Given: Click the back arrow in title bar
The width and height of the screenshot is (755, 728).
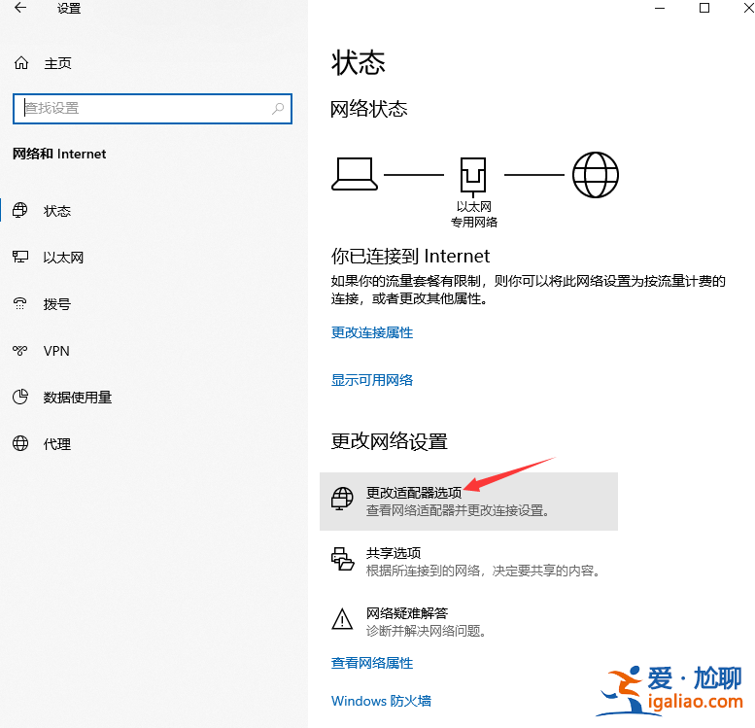Looking at the screenshot, I should tap(20, 8).
